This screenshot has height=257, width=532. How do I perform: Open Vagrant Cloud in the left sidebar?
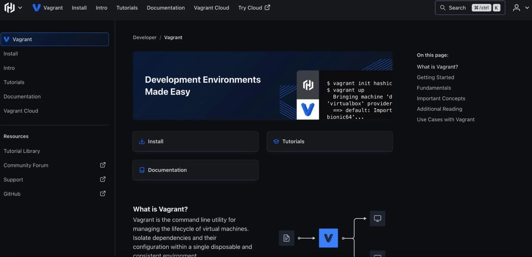tap(21, 111)
